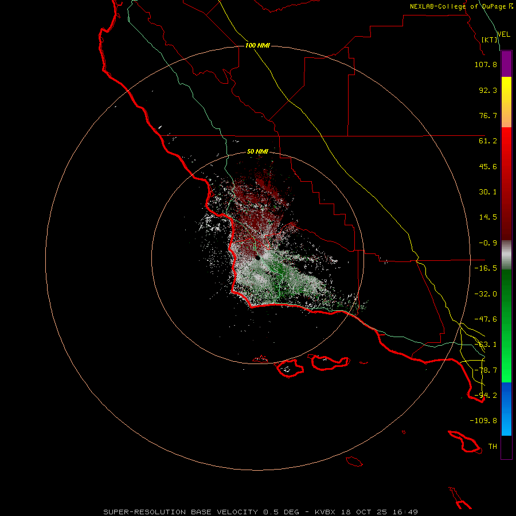Click the -78.7 velocity scale value

pos(486,370)
